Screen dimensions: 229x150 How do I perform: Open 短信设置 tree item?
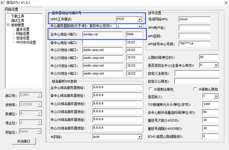point(23,38)
